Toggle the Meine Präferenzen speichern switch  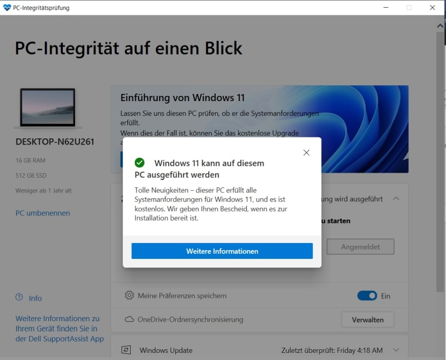click(x=367, y=296)
